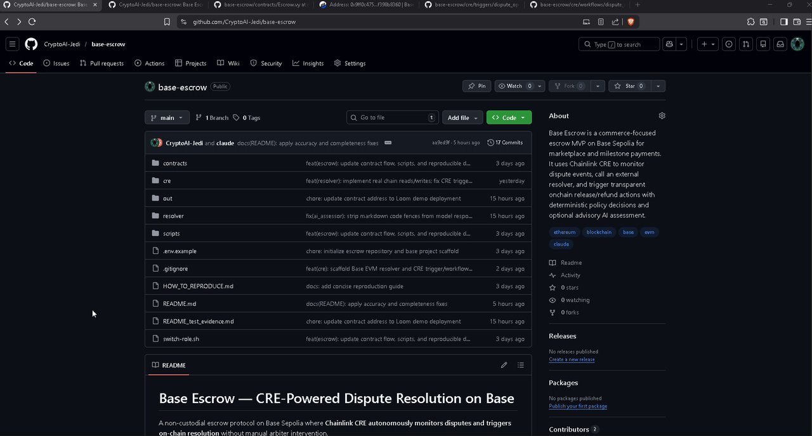The width and height of the screenshot is (812, 436).
Task: Open the Copilot chat icon
Action: point(669,44)
